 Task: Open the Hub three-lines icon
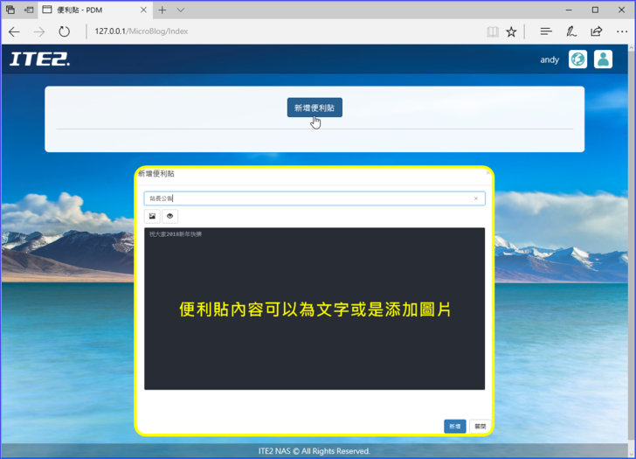point(546,31)
